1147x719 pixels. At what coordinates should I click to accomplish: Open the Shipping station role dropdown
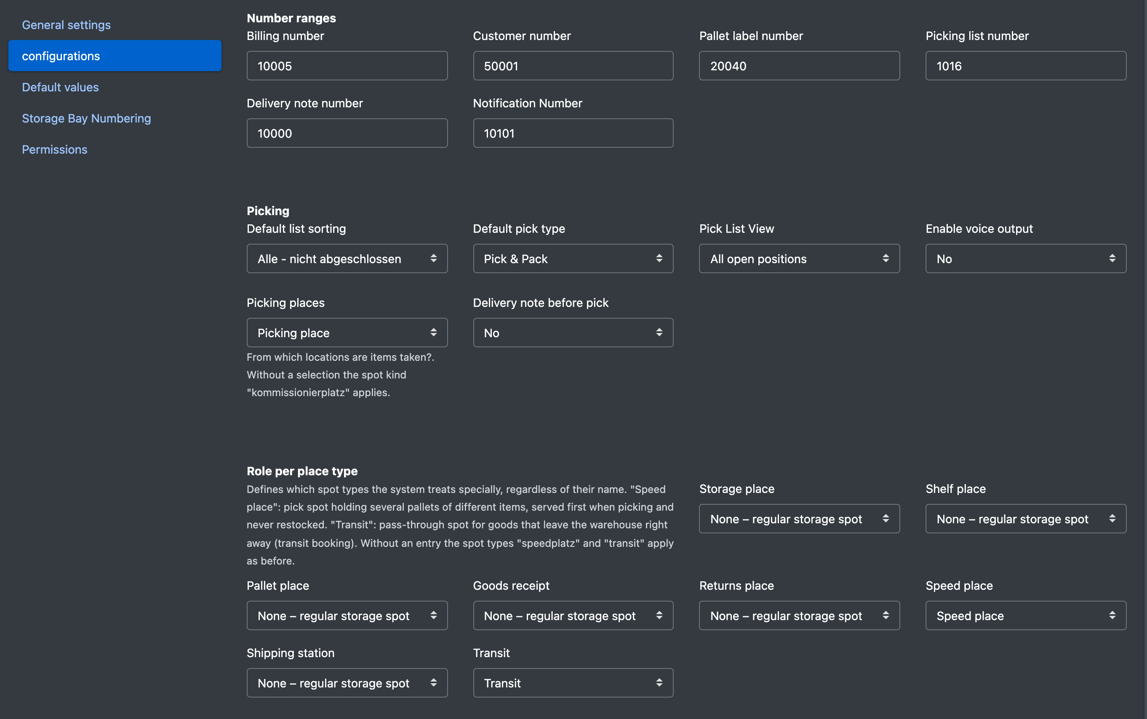347,683
